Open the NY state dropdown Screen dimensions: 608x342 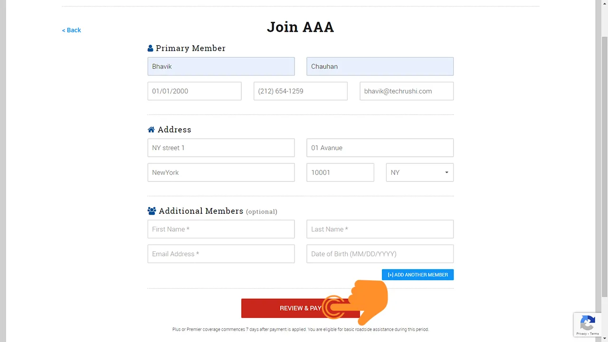coord(420,172)
